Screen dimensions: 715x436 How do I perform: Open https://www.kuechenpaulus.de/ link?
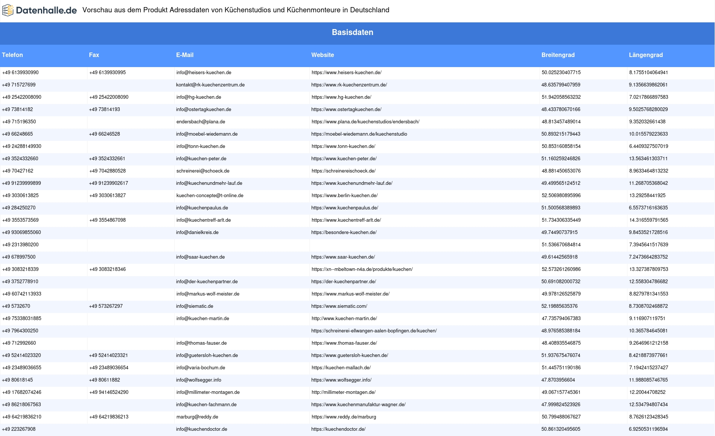coord(344,208)
